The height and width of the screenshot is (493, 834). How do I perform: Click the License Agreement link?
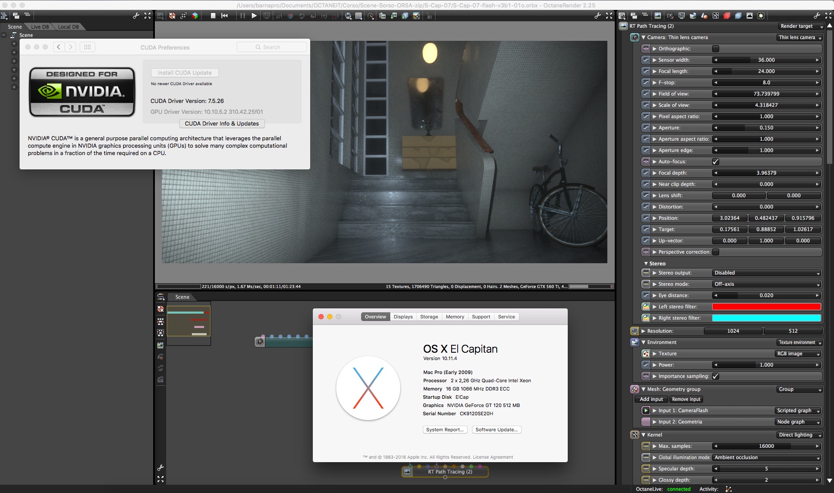[493, 457]
